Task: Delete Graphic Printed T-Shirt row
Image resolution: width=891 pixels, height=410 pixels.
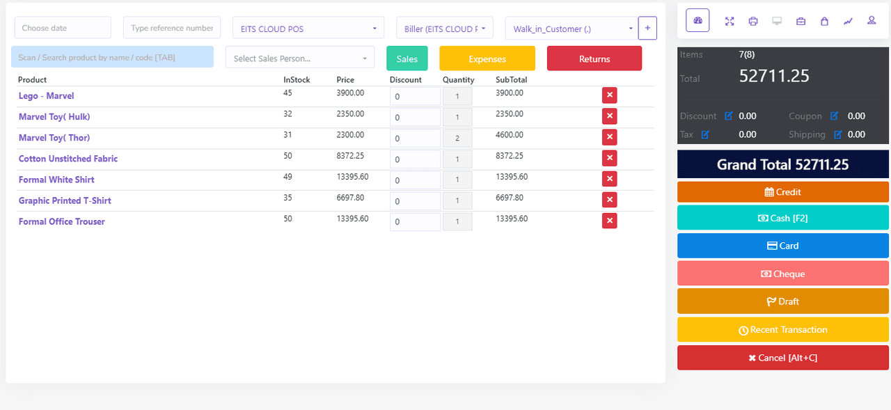Action: coord(609,200)
